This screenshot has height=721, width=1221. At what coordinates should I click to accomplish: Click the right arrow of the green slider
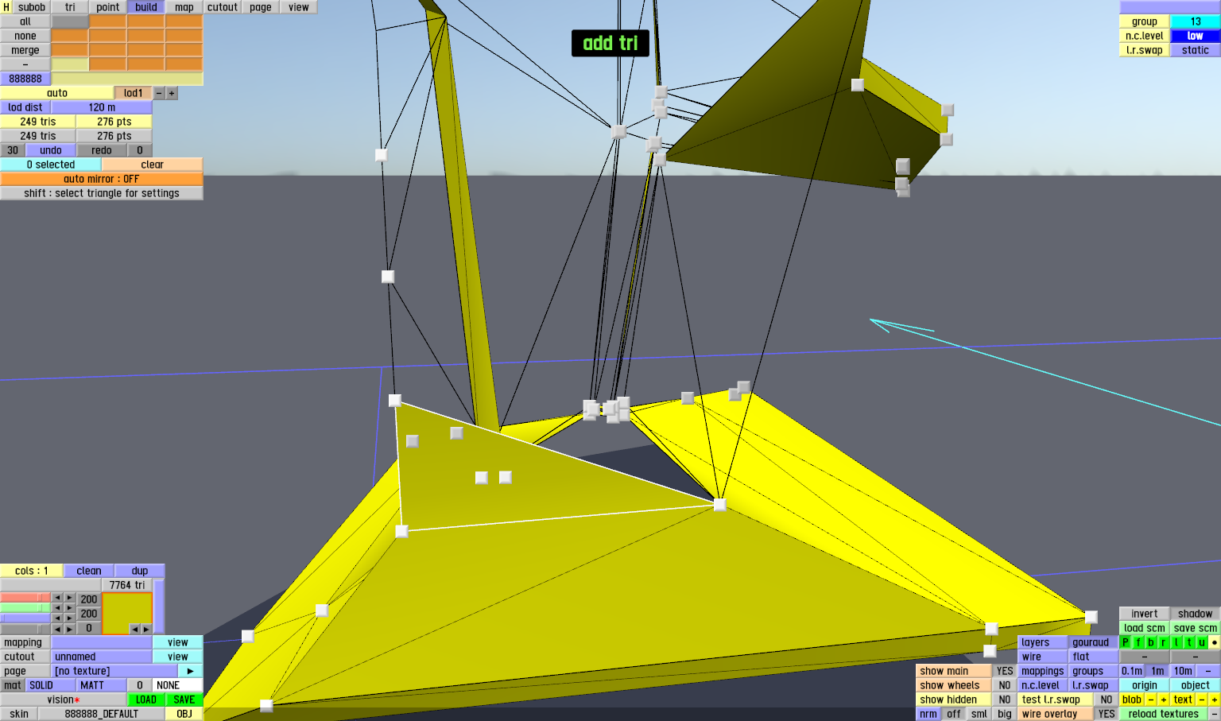tap(70, 608)
